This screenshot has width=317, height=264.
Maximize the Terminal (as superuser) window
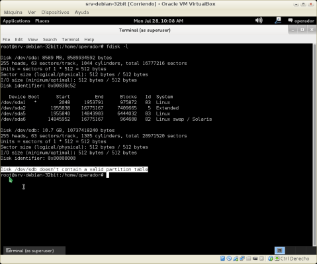302,30
